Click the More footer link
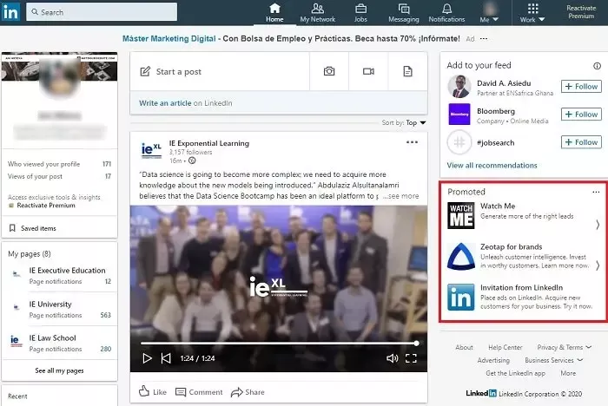The height and width of the screenshot is (406, 608). pyautogui.click(x=568, y=373)
